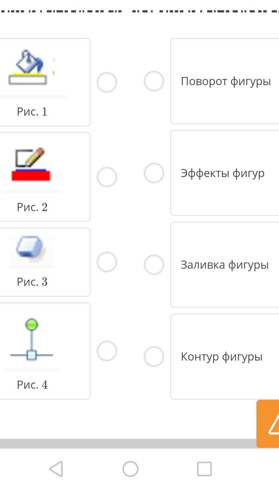Select the radio button beside Рис. 3
This screenshot has width=279, height=490.
107,262
